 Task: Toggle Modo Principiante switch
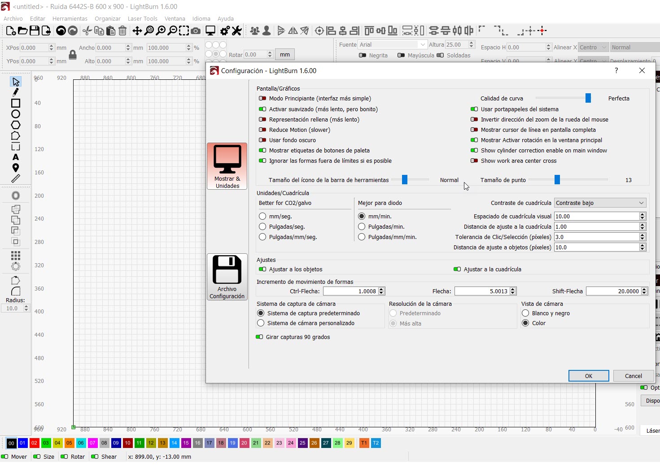coord(262,99)
